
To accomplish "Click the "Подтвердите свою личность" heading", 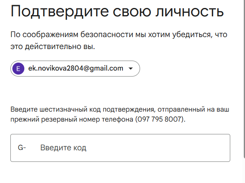I will pos(117,12).
